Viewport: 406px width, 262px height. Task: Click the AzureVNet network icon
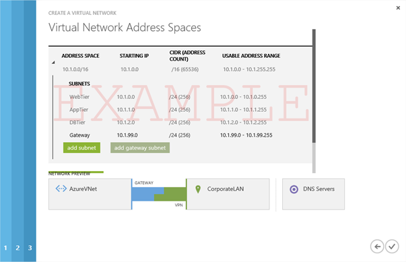click(61, 189)
